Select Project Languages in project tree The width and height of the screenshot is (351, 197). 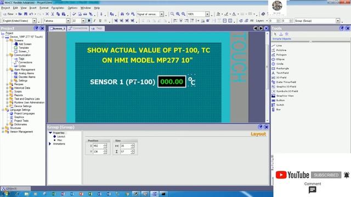click(x=22, y=113)
